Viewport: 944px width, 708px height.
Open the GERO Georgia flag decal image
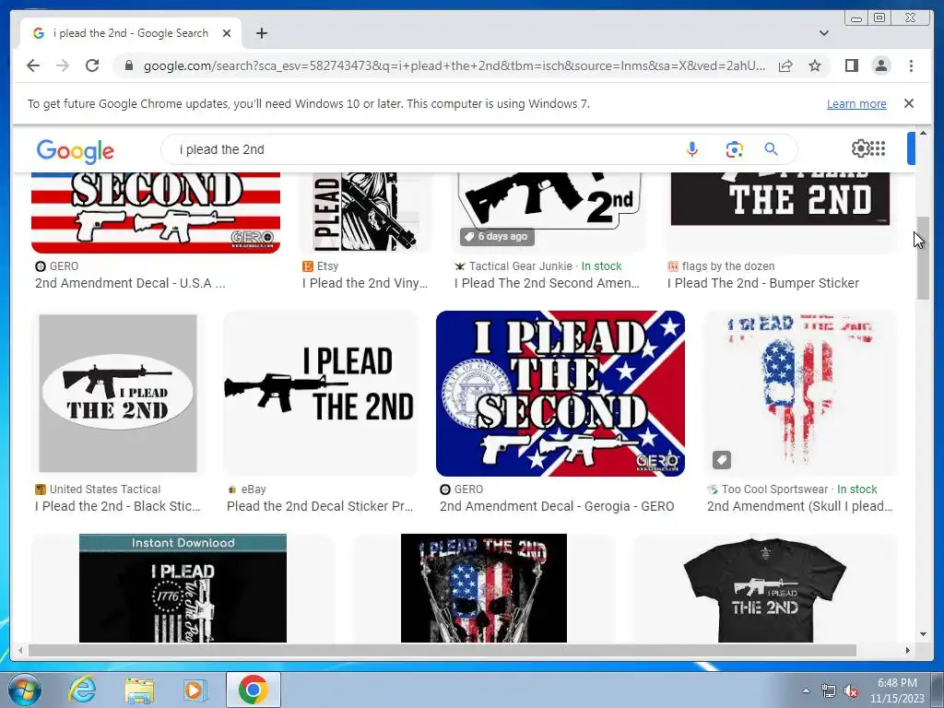(560, 393)
